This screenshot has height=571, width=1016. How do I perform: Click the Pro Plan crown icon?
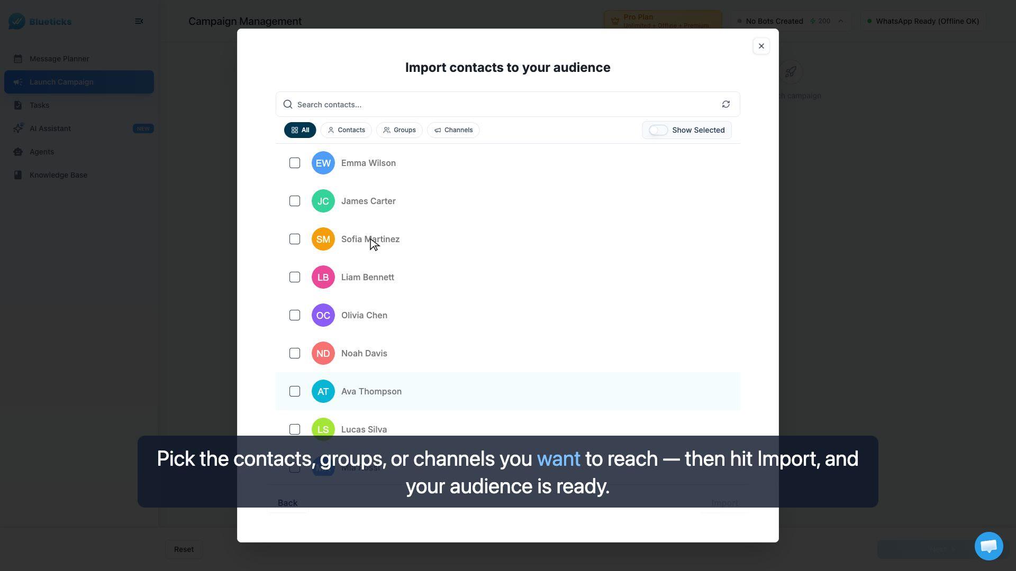615,21
